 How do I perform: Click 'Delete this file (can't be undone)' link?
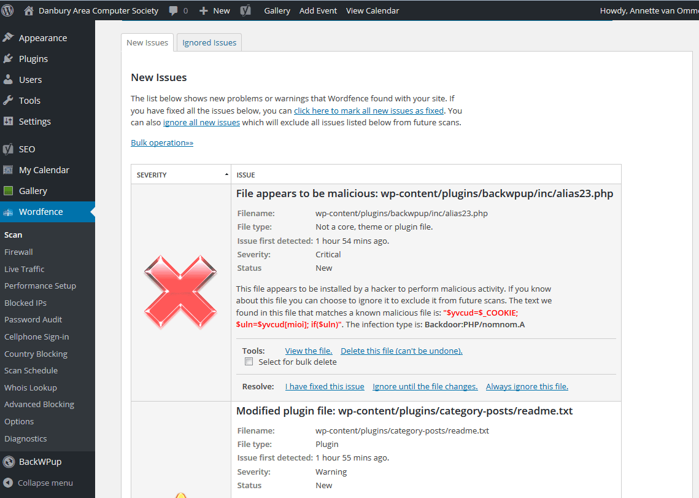[x=401, y=351]
